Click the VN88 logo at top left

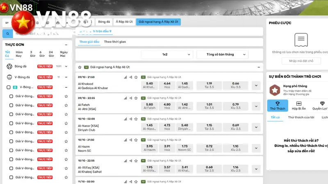(x=16, y=7)
